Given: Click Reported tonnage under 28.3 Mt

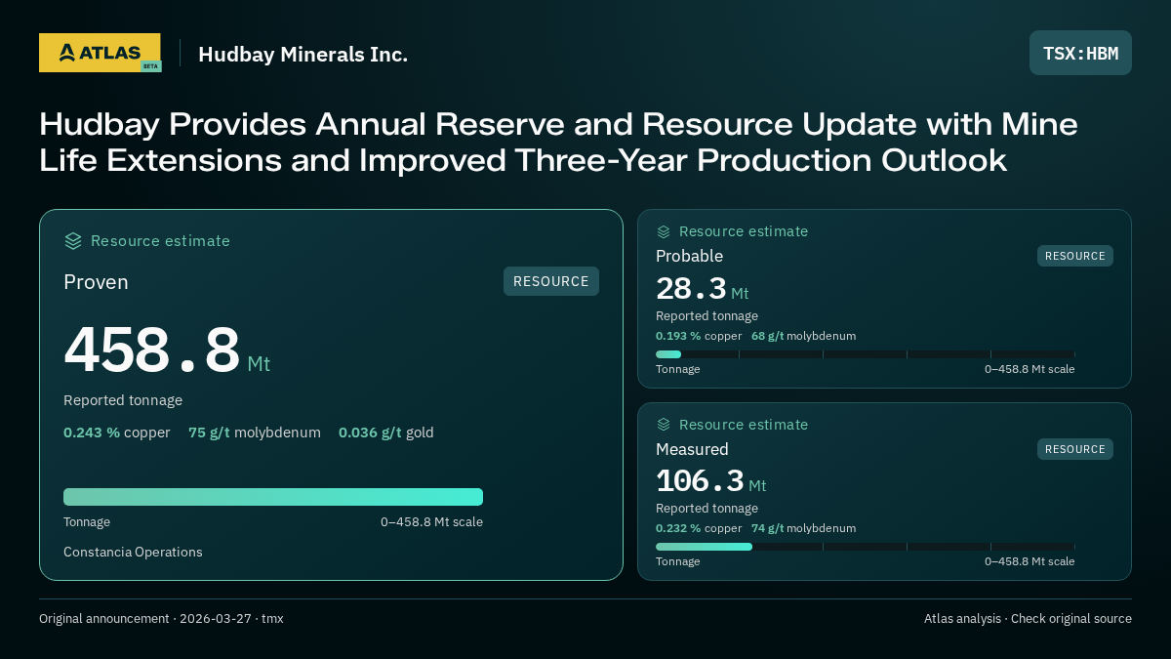Looking at the screenshot, I should [x=707, y=316].
